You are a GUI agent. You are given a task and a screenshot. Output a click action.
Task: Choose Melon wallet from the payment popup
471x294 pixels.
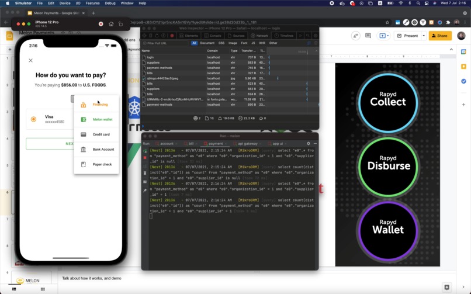tap(96, 119)
